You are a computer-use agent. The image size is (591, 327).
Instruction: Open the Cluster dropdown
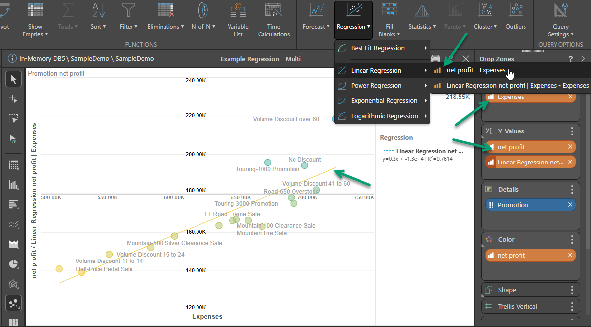click(485, 17)
